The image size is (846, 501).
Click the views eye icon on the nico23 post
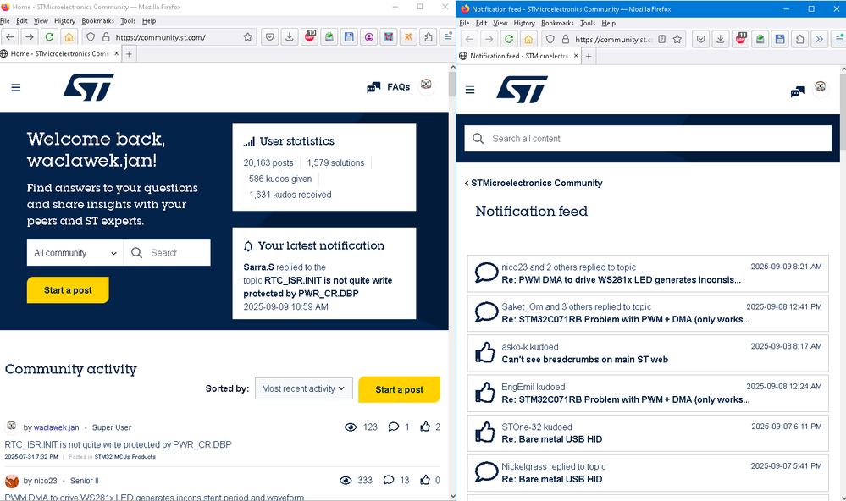click(x=346, y=480)
